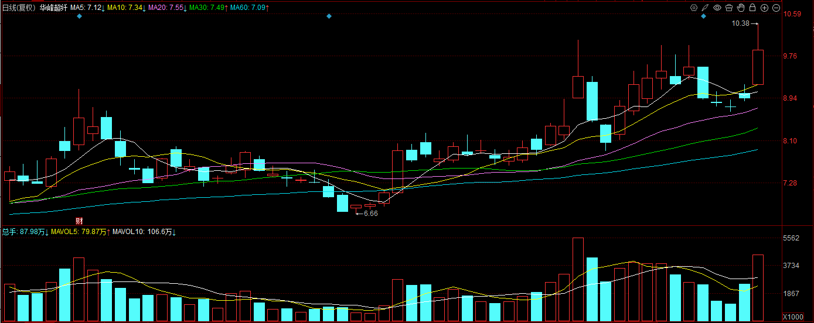Click the 10.38 high price annotation
This screenshot has height=323, width=814.
[740, 23]
